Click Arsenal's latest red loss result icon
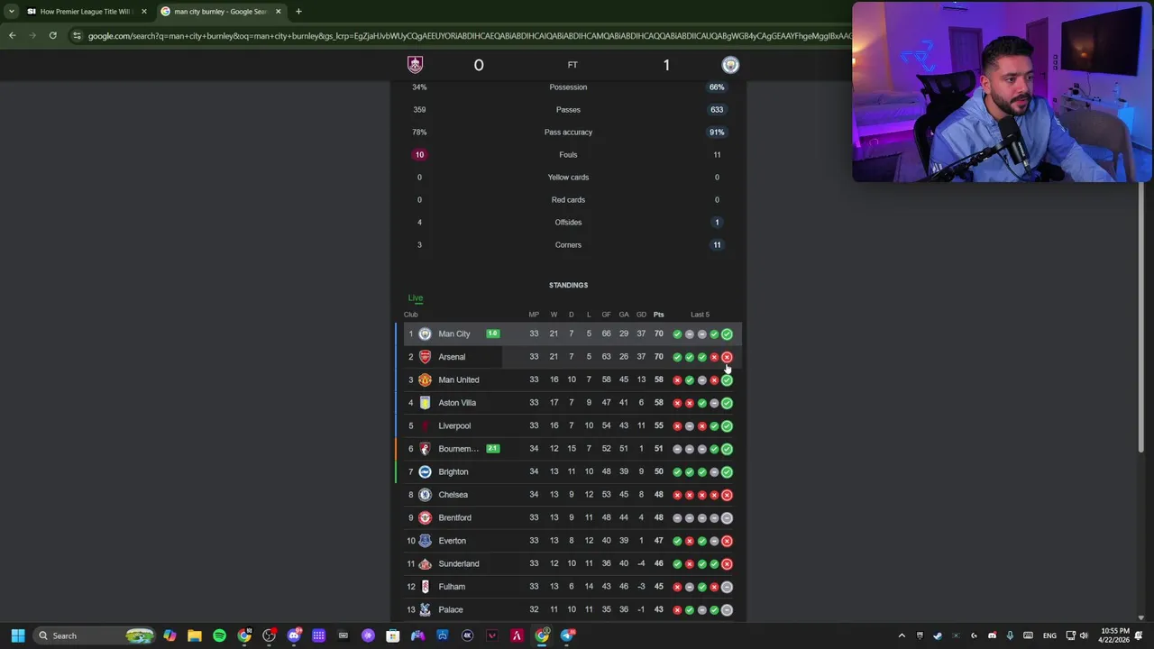The height and width of the screenshot is (649, 1154). click(x=727, y=357)
